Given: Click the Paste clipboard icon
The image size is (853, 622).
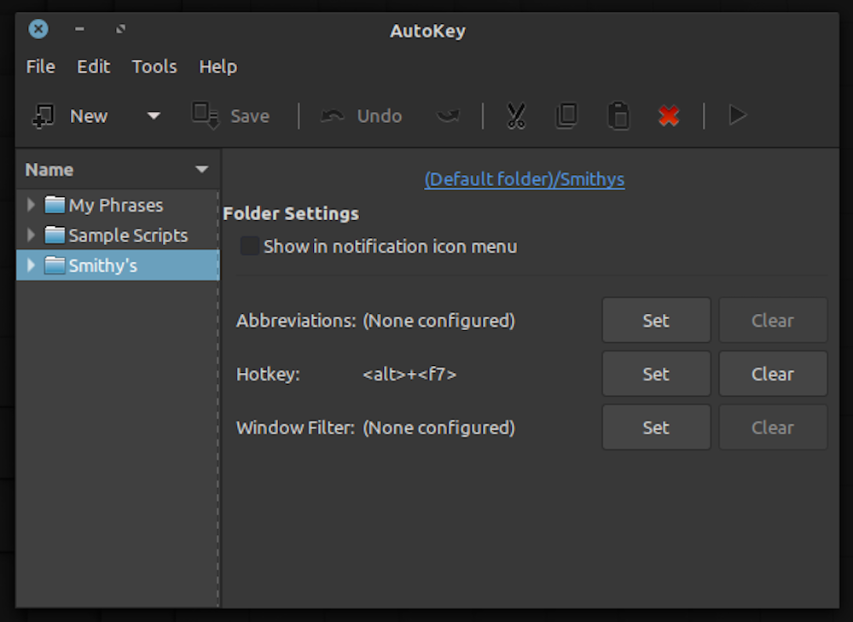Looking at the screenshot, I should pos(618,116).
